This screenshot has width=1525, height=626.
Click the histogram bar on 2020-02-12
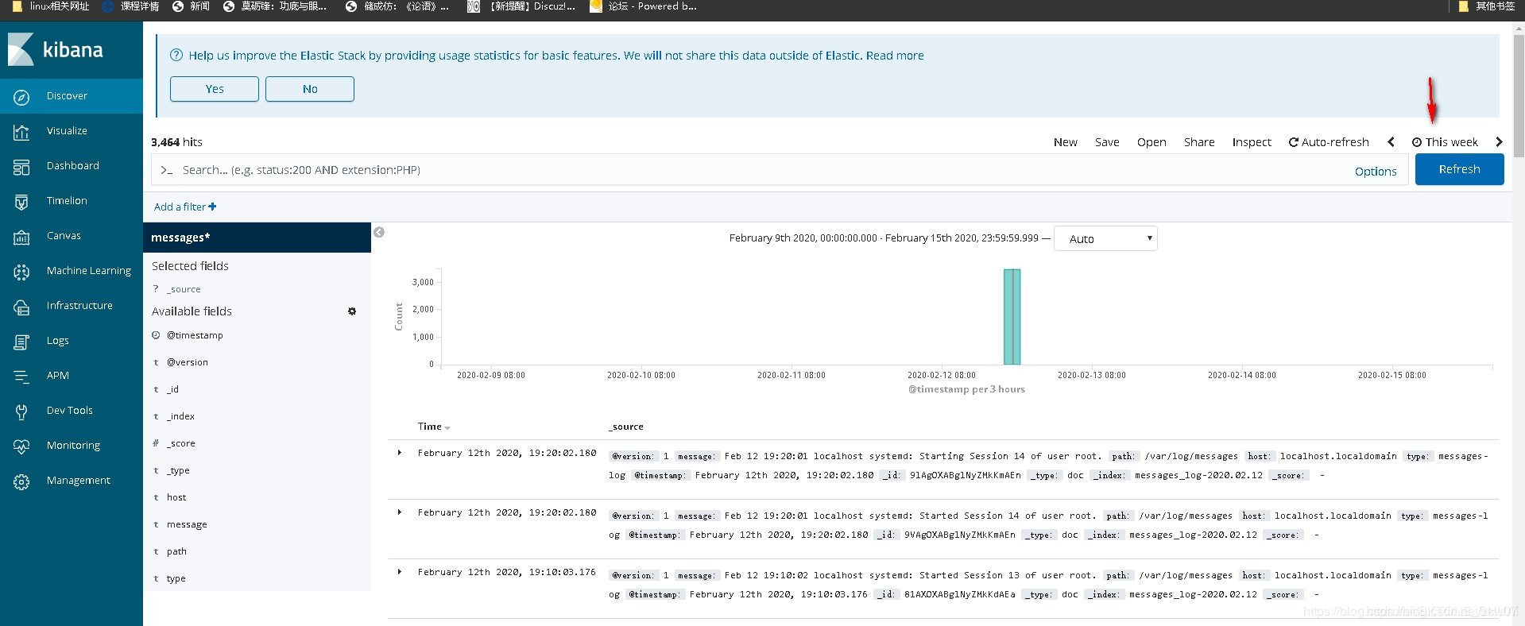1012,317
